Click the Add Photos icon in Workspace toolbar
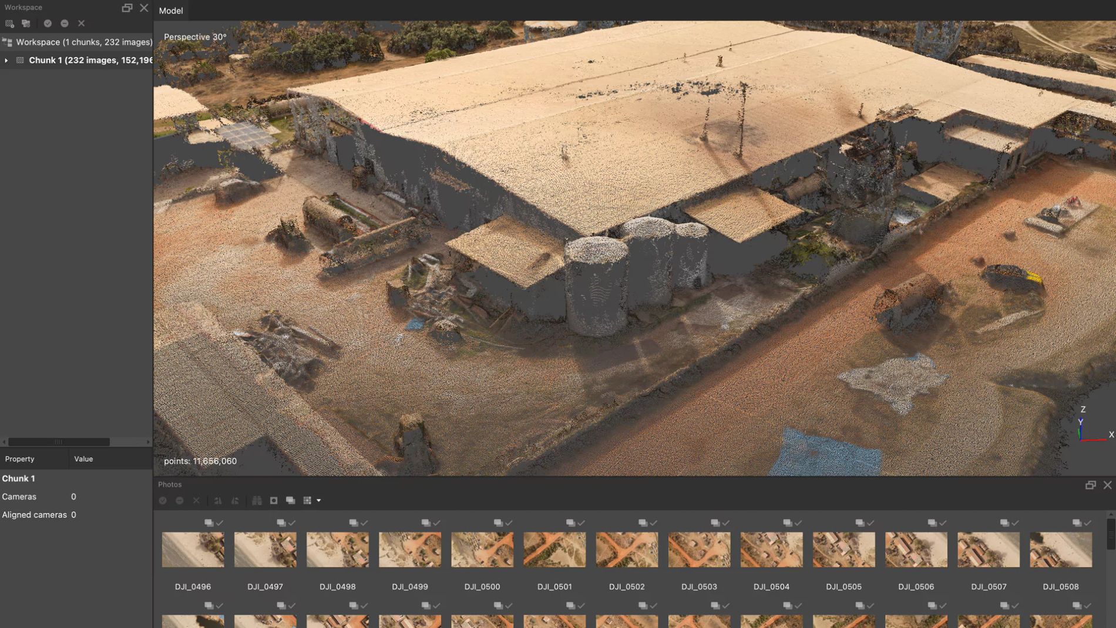The image size is (1116, 628). 26,23
